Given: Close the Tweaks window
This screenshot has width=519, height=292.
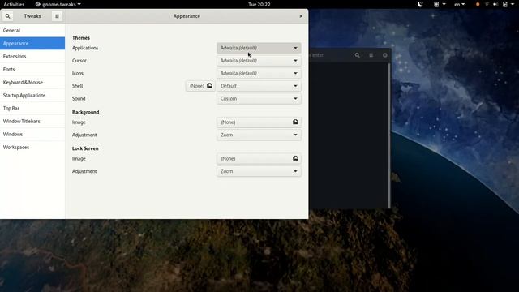Looking at the screenshot, I should pos(301,16).
